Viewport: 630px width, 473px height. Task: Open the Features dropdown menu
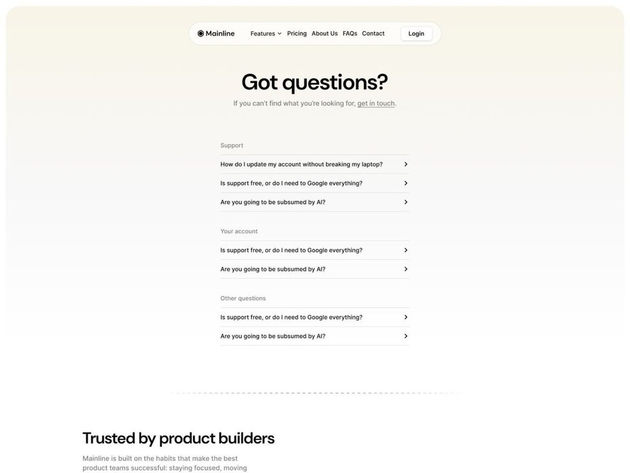pyautogui.click(x=265, y=34)
